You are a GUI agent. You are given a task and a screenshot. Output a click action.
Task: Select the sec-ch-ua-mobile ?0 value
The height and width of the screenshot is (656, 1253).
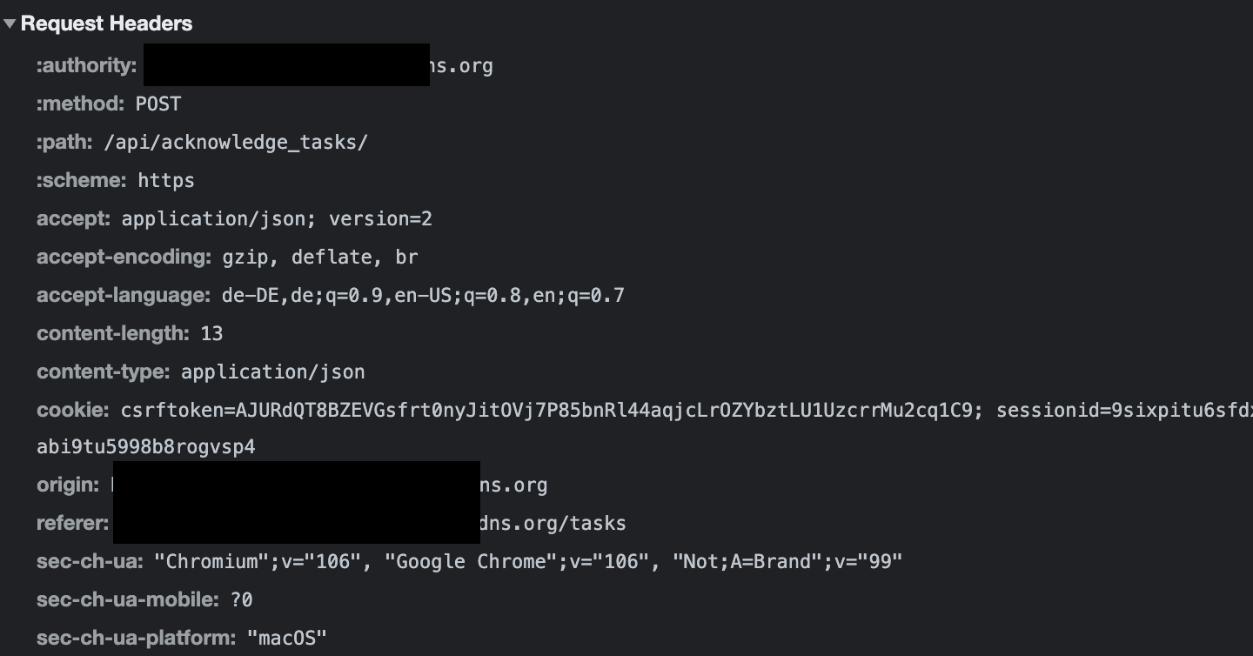[x=241, y=599]
